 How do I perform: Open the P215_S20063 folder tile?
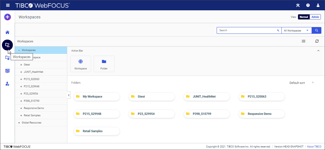[x=262, y=96]
